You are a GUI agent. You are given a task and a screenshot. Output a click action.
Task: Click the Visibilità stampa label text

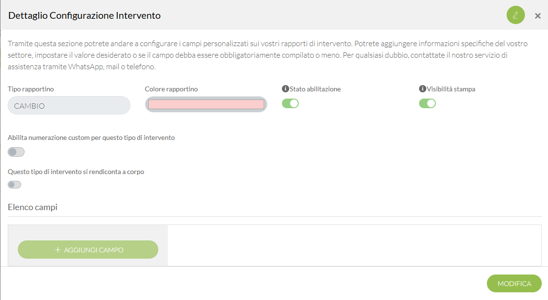[451, 89]
